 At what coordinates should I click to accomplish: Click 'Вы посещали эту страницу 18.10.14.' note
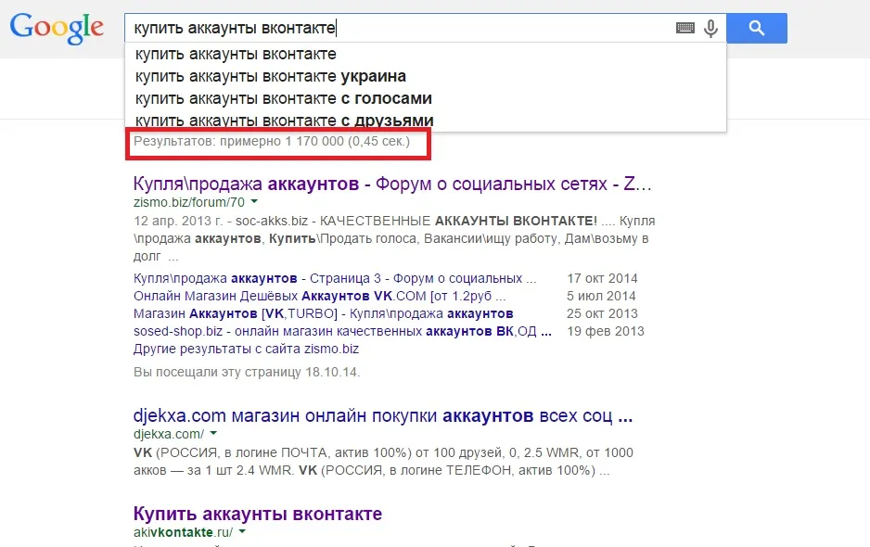247,372
